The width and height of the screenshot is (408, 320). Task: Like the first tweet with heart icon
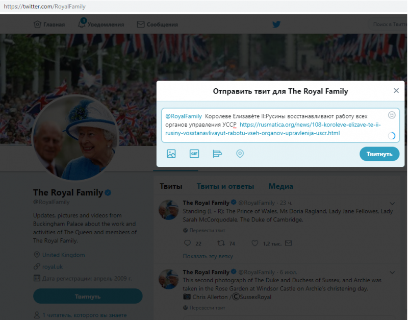[x=254, y=243]
